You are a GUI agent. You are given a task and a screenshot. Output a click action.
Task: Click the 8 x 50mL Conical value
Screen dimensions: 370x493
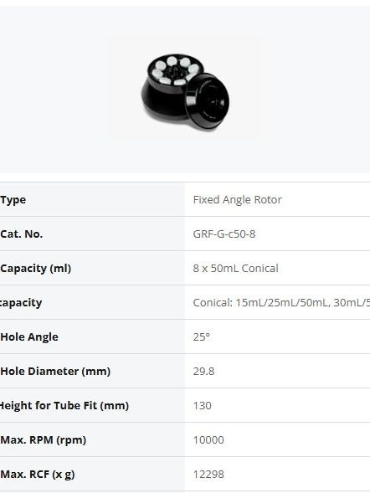click(x=235, y=268)
